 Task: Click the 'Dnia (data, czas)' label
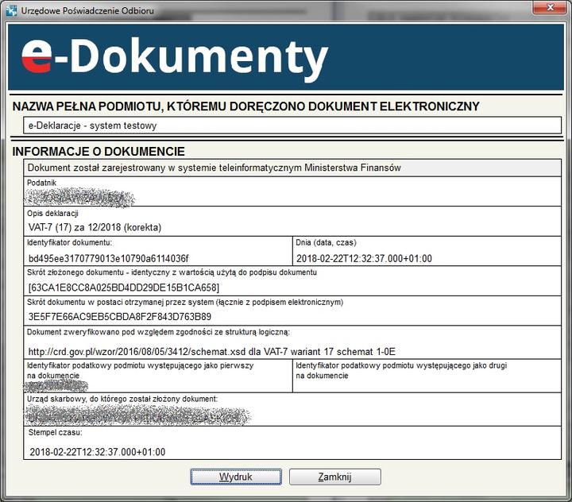(327, 242)
